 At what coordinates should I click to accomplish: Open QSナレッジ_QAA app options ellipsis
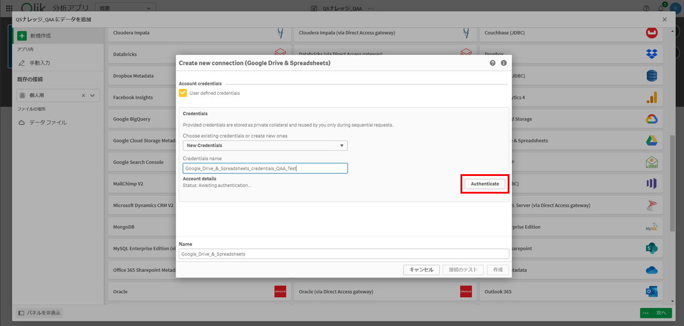pos(371,8)
